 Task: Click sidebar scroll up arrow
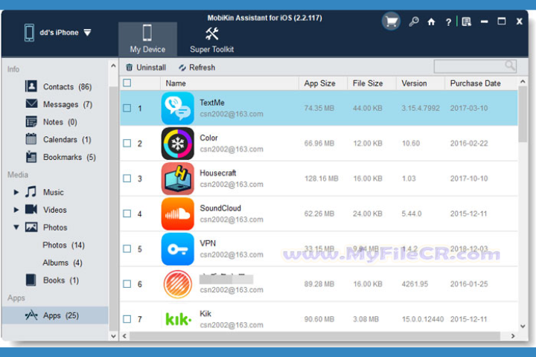(x=113, y=65)
